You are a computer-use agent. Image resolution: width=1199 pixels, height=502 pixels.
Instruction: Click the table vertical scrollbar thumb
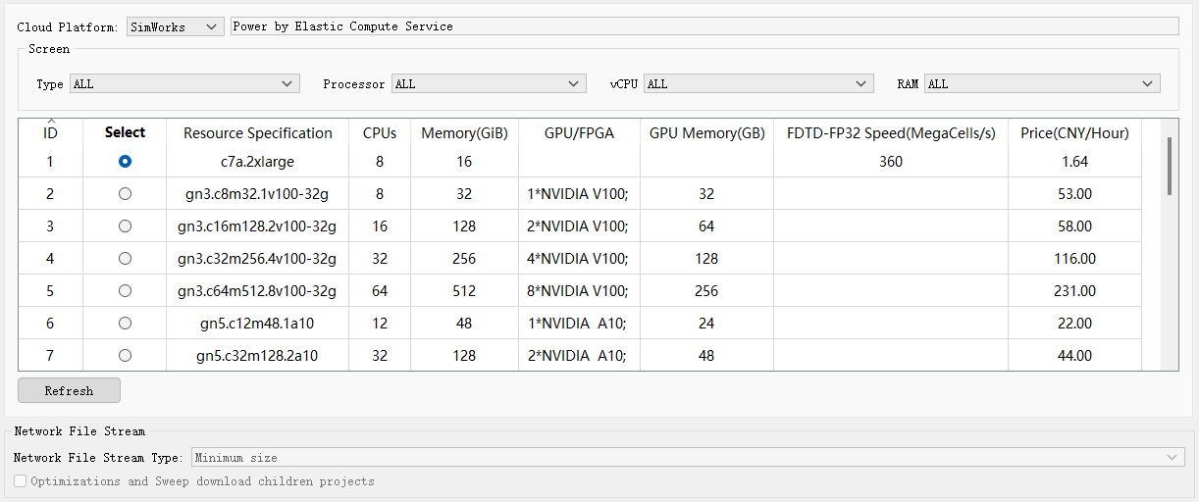tap(1169, 165)
